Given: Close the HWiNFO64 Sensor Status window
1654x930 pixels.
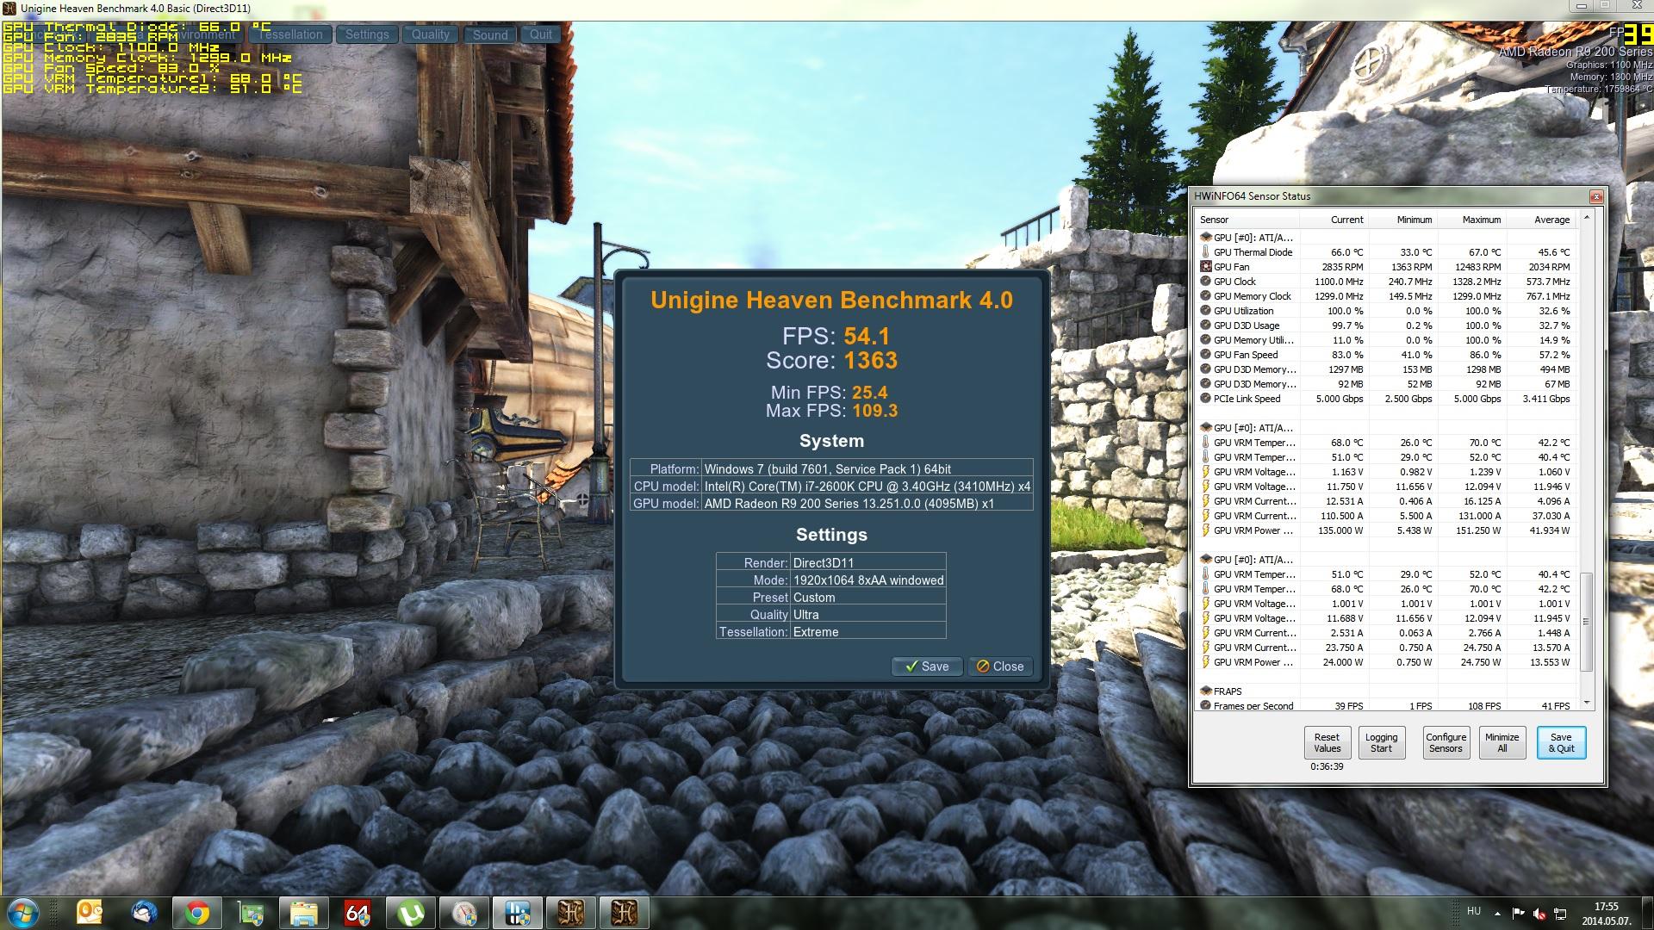Looking at the screenshot, I should [1596, 196].
